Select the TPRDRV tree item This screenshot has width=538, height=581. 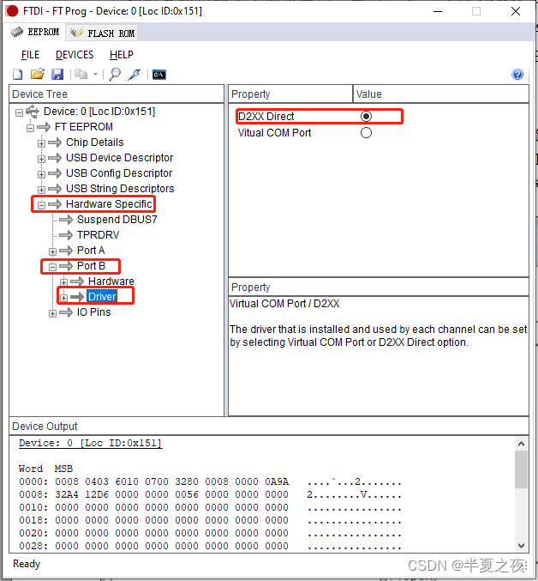point(98,235)
